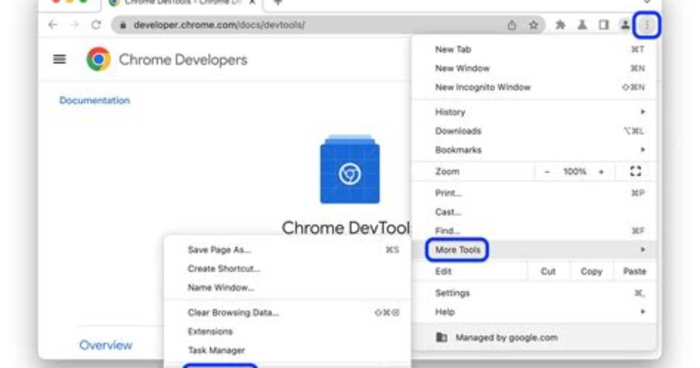This screenshot has height=368, width=700.
Task: Click the blue DevTools page icon
Action: (x=349, y=169)
